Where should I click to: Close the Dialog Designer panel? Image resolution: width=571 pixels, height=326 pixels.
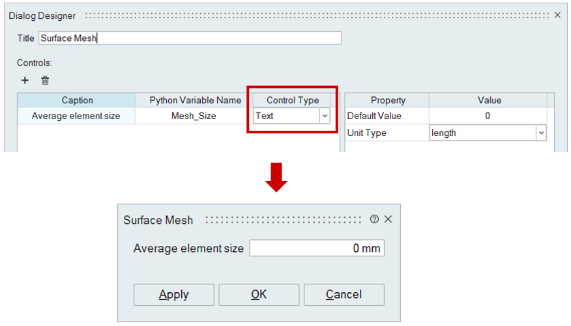coord(557,14)
